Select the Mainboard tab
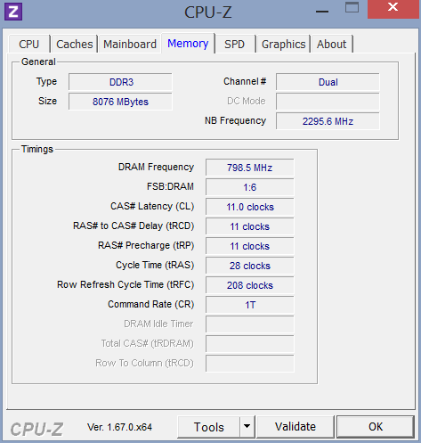The width and height of the screenshot is (421, 443). click(130, 45)
